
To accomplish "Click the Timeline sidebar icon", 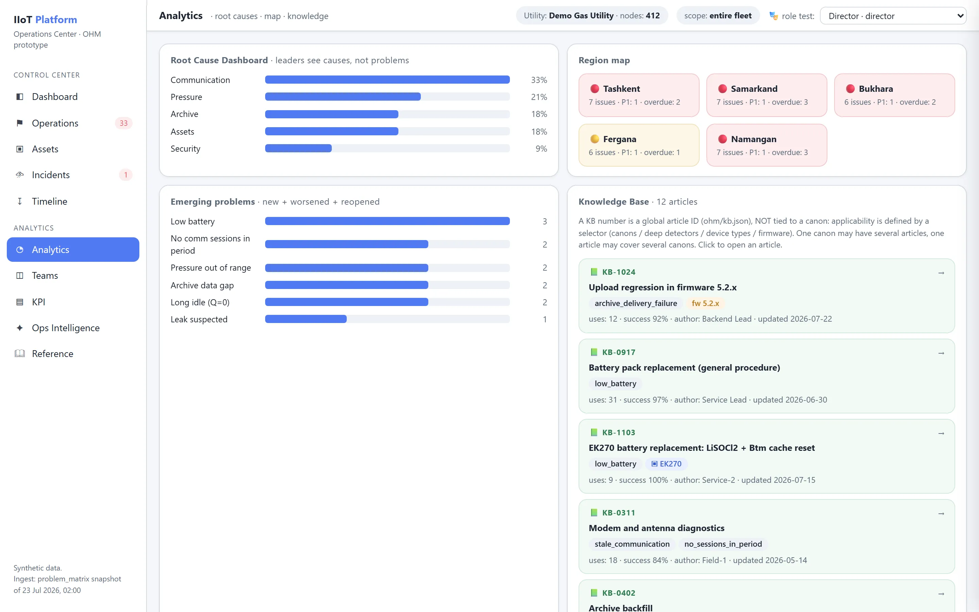I will coord(19,201).
